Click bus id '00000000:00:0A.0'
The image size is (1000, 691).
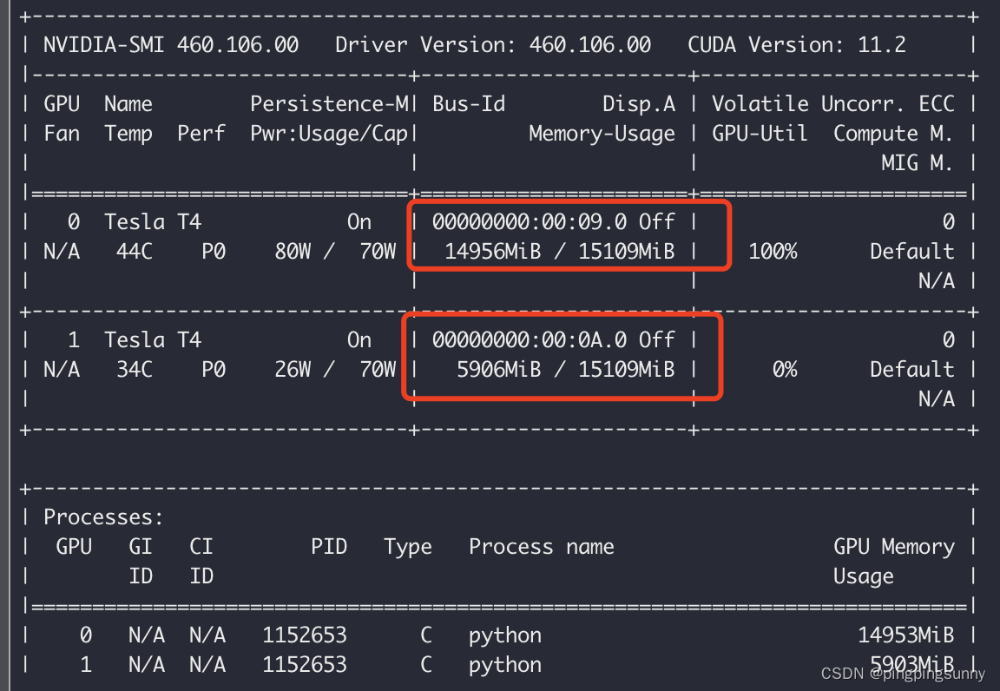[530, 339]
